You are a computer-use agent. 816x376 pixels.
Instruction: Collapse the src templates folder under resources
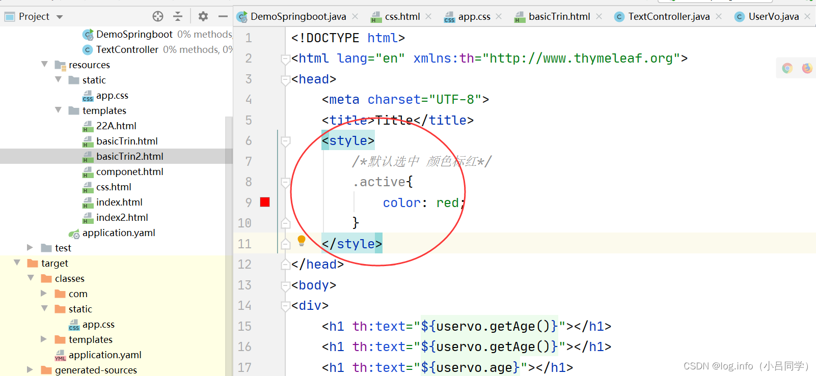(x=58, y=110)
